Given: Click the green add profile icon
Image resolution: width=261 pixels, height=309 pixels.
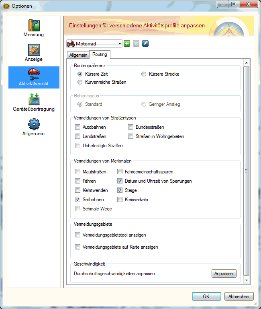Looking at the screenshot, I should pos(127,43).
